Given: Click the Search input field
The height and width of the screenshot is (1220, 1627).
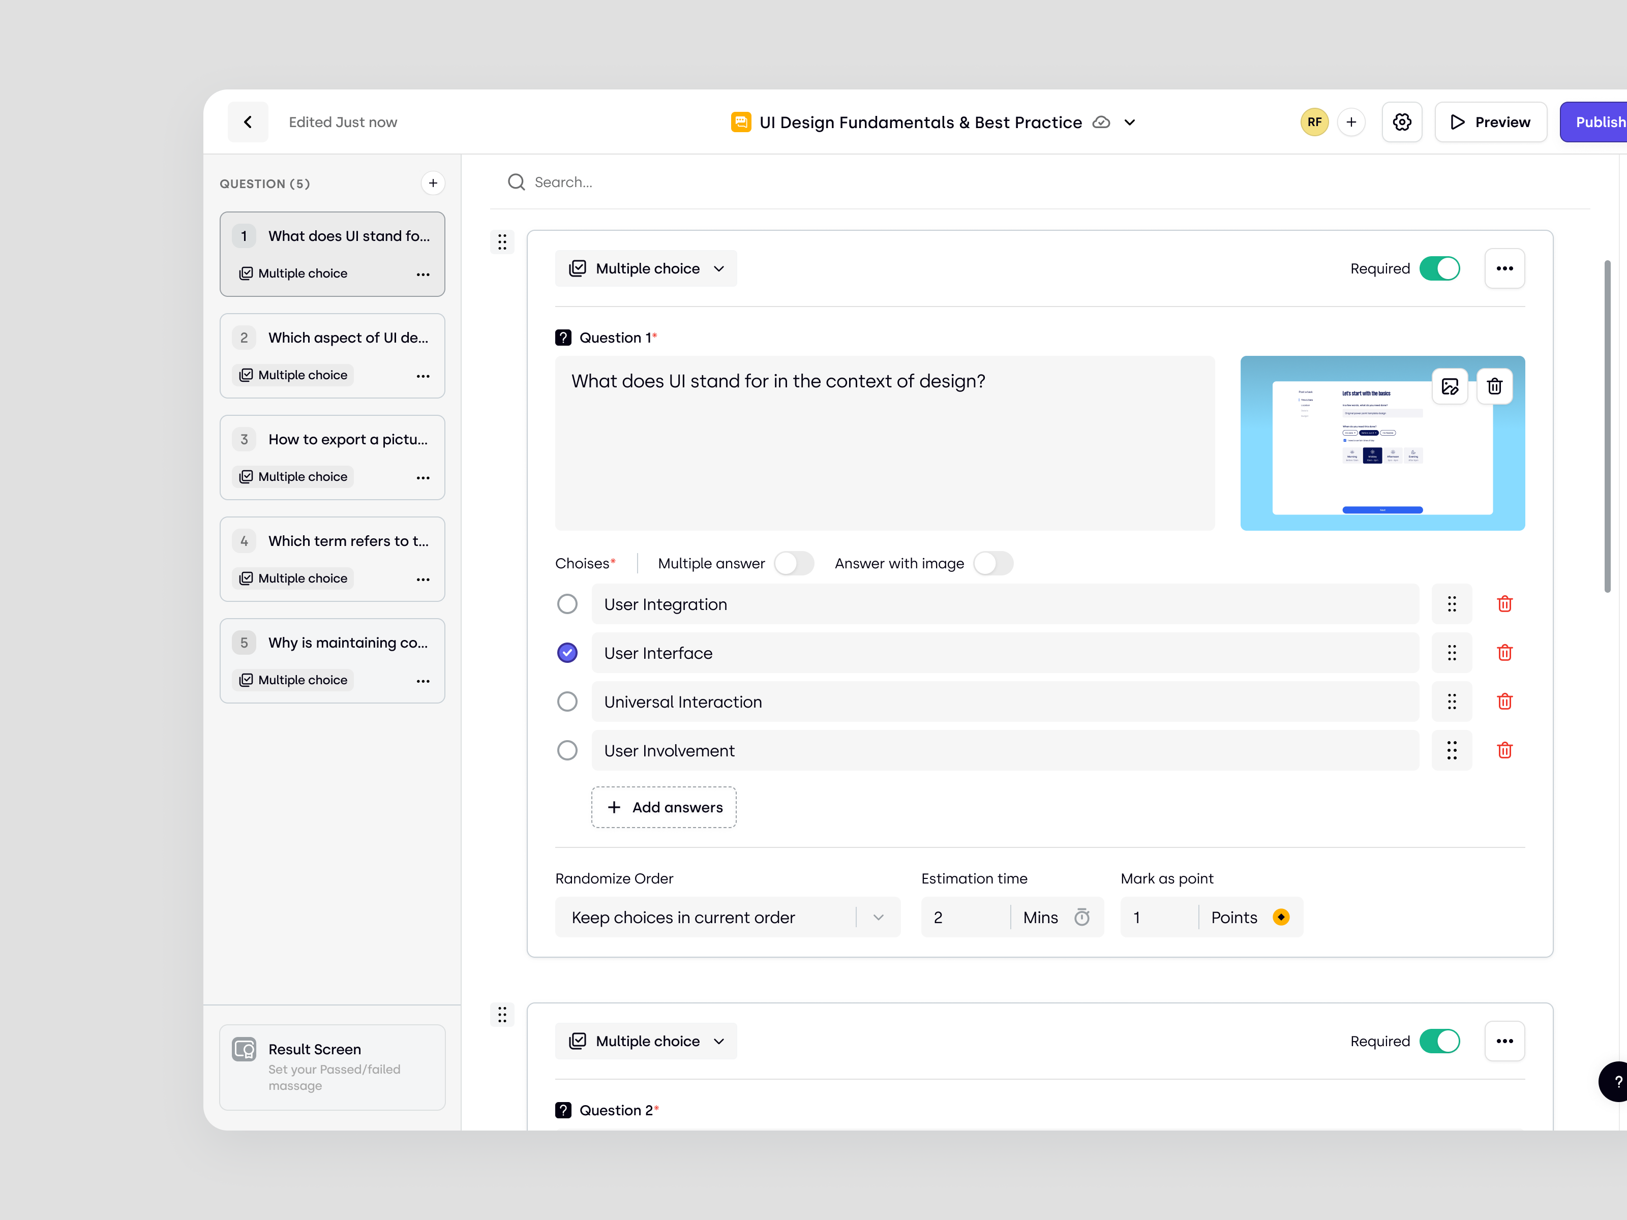Looking at the screenshot, I should (x=662, y=181).
